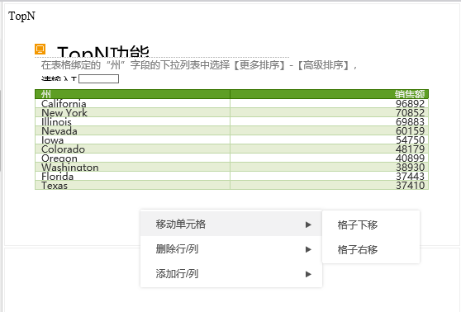461x312 pixels.
Task: Select the Washington table cell
Action: 132,168
